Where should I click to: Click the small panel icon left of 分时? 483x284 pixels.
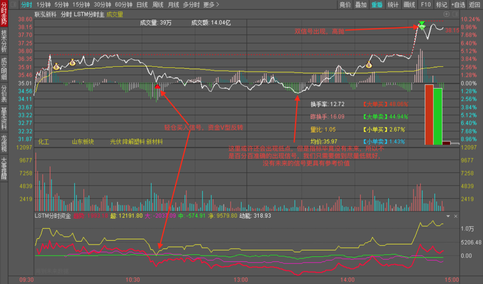click(x=13, y=5)
